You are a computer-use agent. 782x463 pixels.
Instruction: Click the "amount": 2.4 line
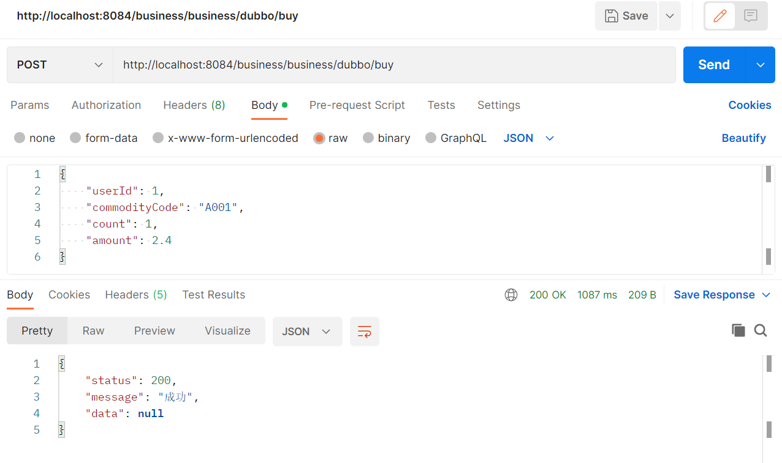[x=129, y=240]
